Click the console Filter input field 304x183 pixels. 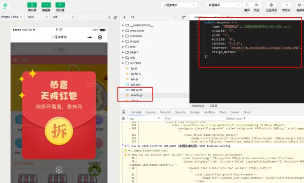click(x=194, y=119)
